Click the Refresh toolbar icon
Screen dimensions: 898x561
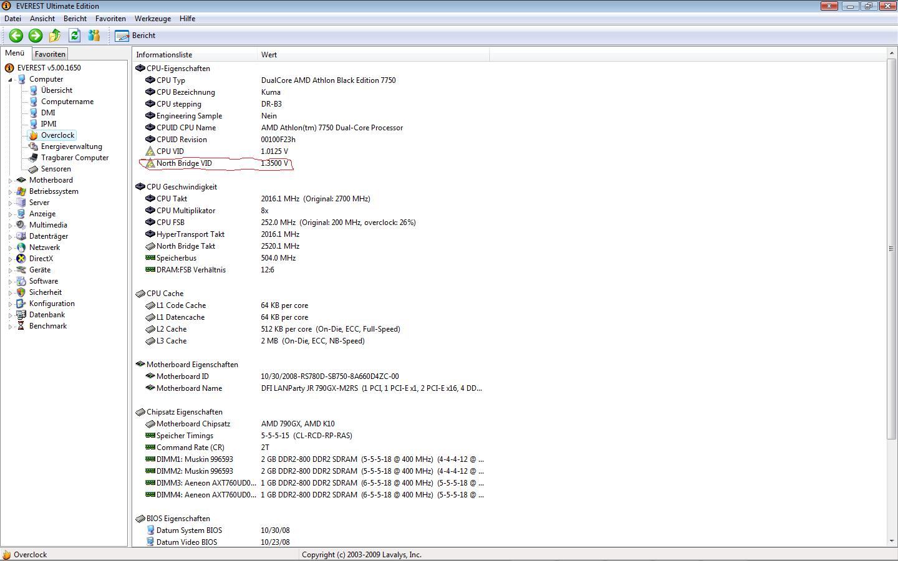pos(75,36)
